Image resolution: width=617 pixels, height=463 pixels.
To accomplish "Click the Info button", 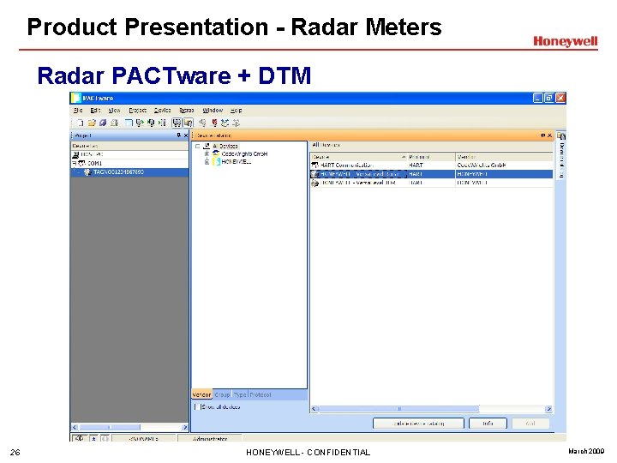I will (x=488, y=424).
